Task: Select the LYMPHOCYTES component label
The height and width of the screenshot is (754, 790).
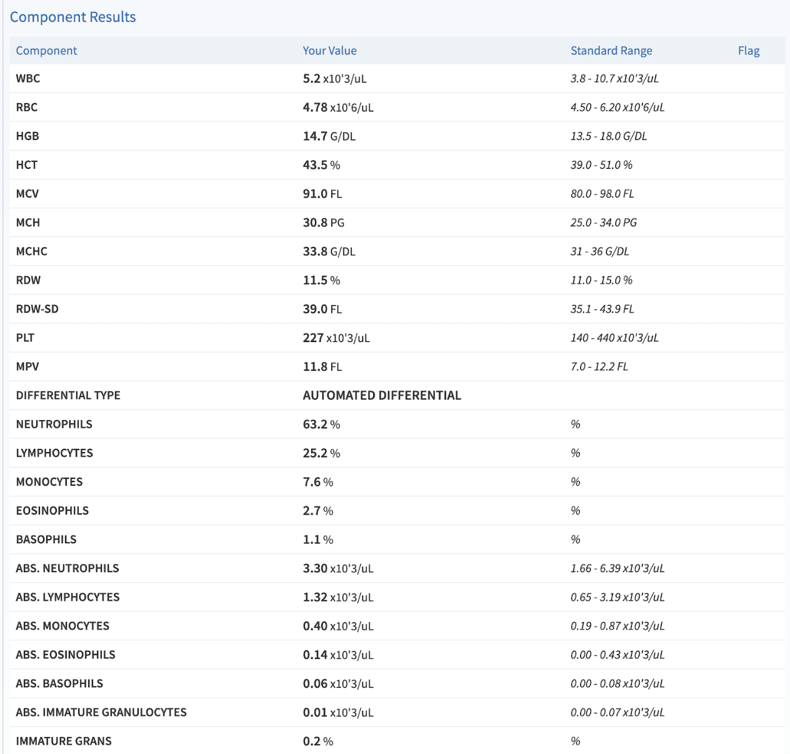Action: point(54,453)
